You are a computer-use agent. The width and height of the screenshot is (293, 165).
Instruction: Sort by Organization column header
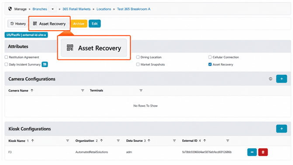click(x=85, y=140)
